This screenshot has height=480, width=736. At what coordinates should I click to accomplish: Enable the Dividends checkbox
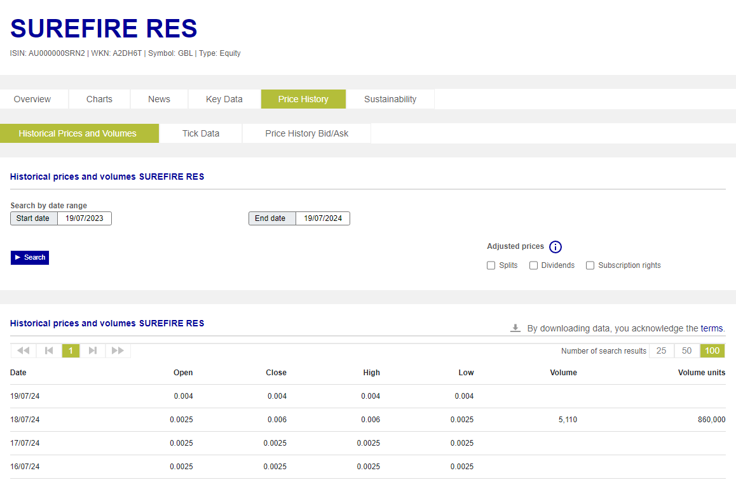point(533,265)
